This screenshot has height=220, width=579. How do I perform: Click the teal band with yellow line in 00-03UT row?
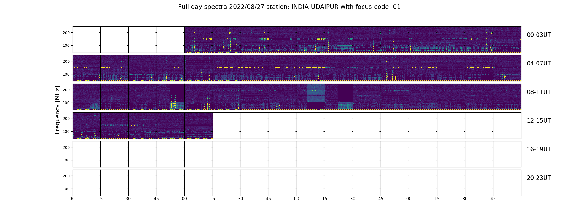(343, 48)
